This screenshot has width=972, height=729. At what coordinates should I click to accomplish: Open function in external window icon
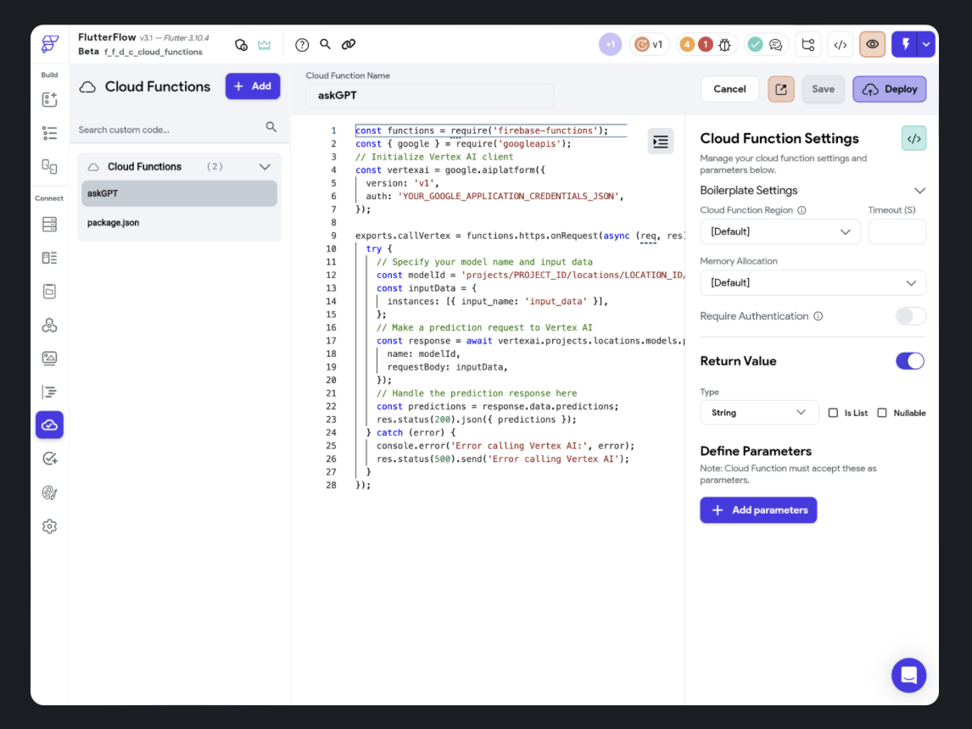click(780, 89)
